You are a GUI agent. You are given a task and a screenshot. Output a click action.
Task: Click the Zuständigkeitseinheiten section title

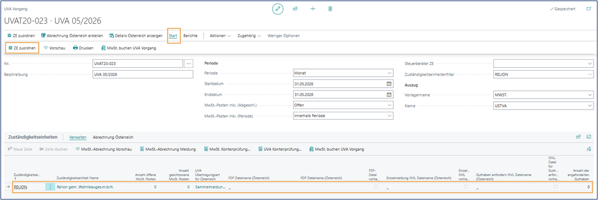33,137
